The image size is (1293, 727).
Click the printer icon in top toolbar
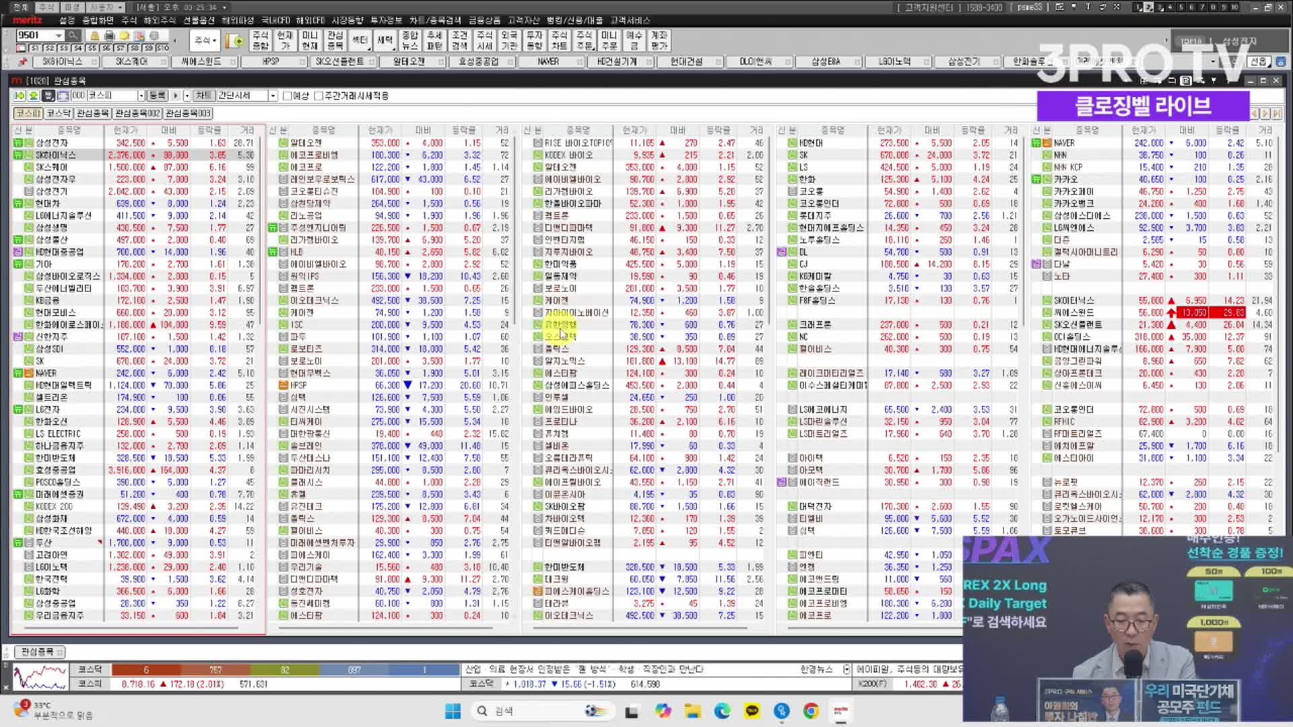tap(109, 35)
